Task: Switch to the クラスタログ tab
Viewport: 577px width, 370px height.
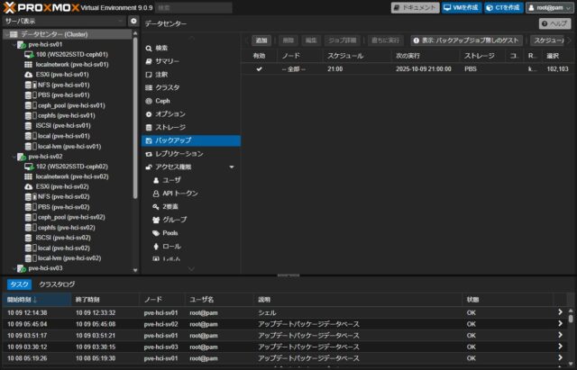Action: point(57,284)
